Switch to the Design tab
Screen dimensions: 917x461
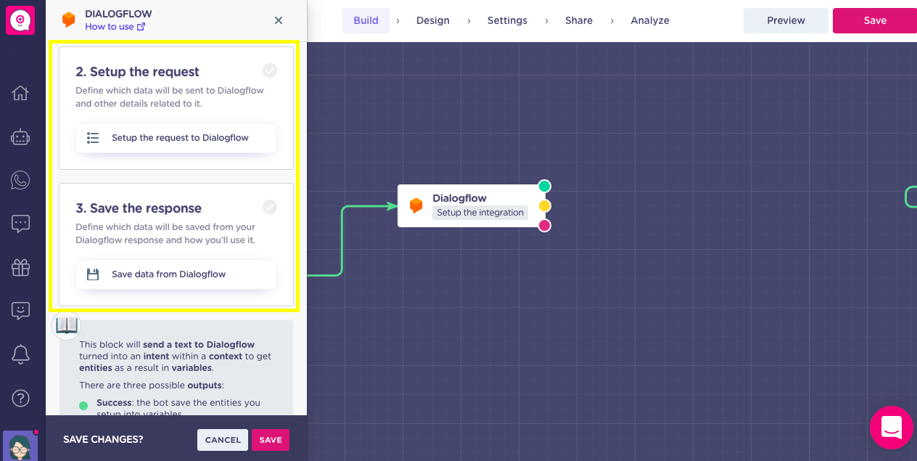pos(433,20)
